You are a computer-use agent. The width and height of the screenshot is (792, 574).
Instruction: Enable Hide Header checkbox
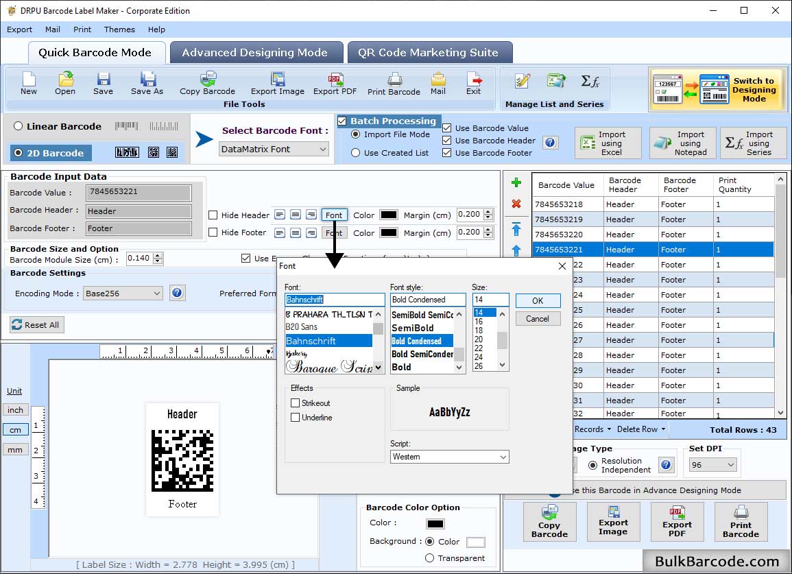coord(213,215)
